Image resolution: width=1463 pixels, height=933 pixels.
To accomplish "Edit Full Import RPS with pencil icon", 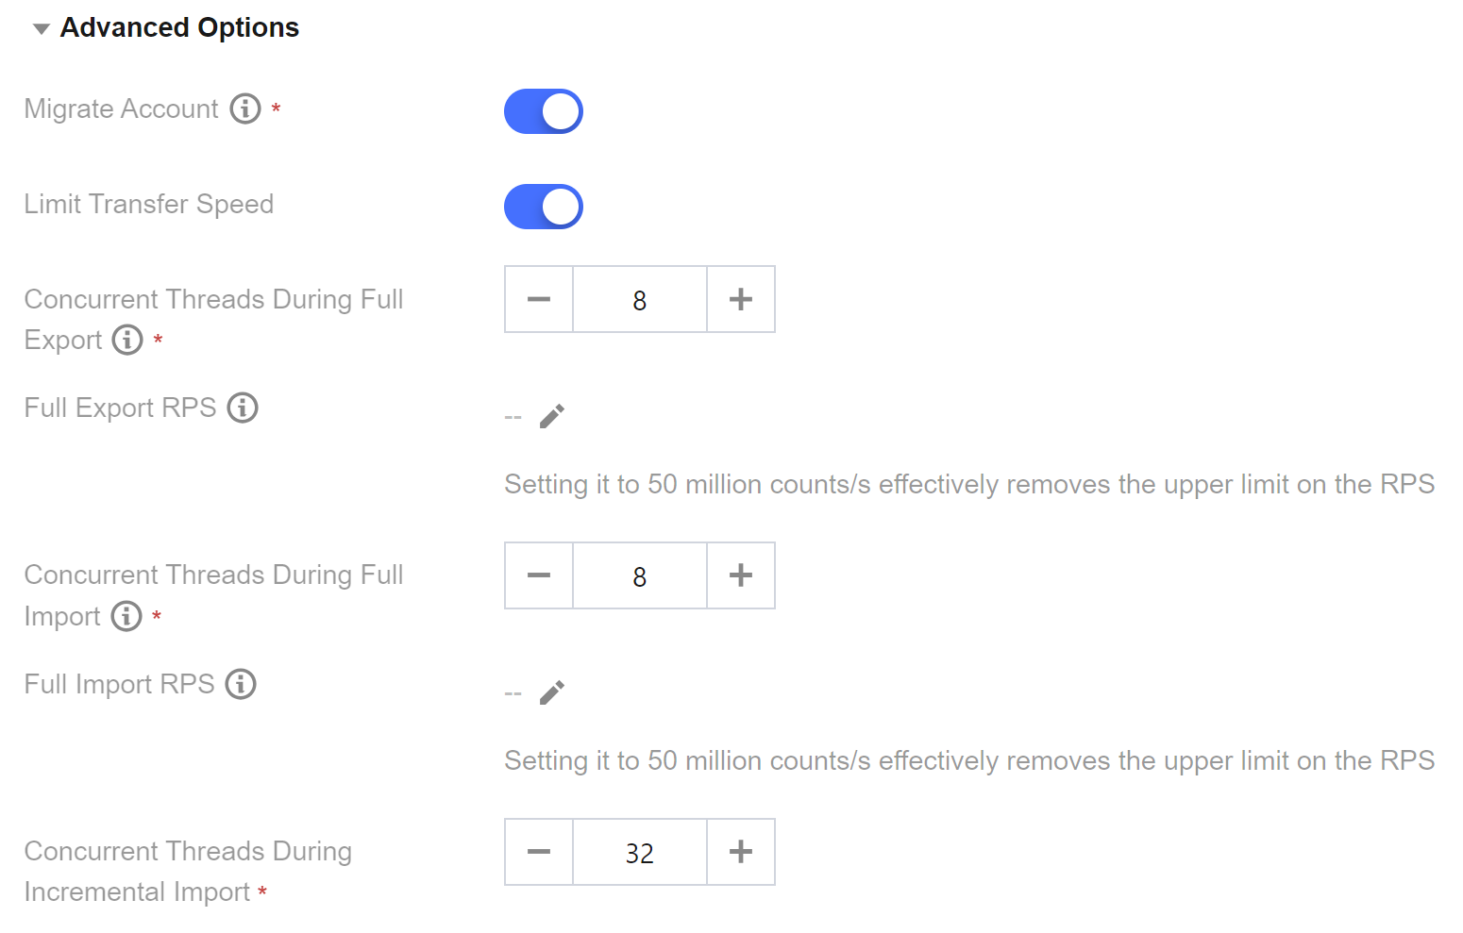I will [x=552, y=692].
